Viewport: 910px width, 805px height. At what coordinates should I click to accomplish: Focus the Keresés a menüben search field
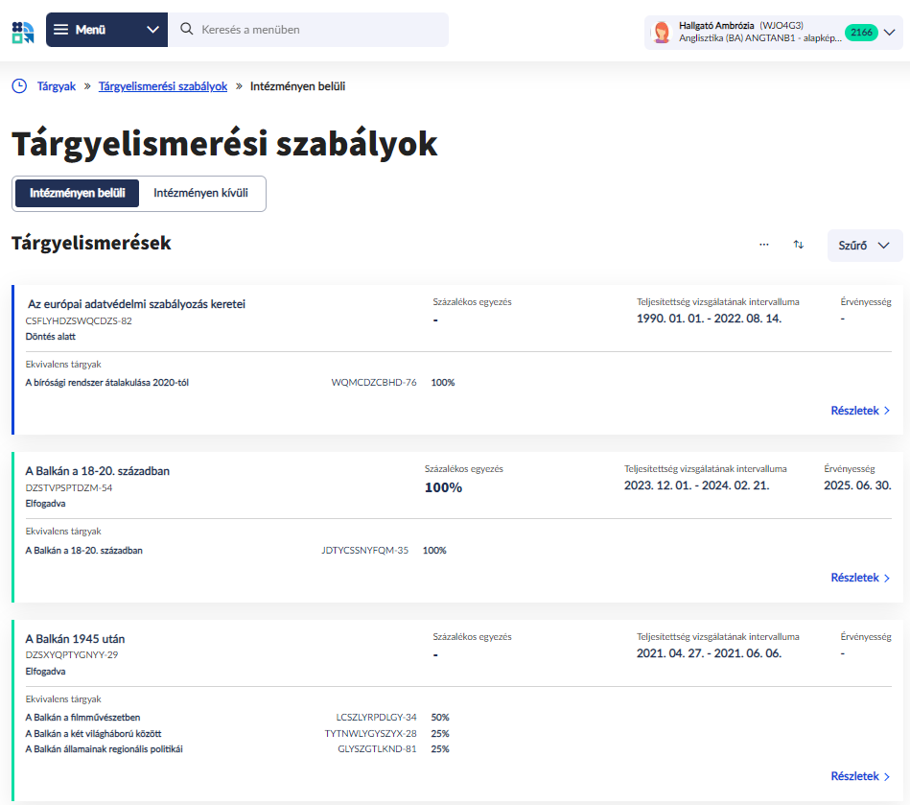[x=316, y=30]
